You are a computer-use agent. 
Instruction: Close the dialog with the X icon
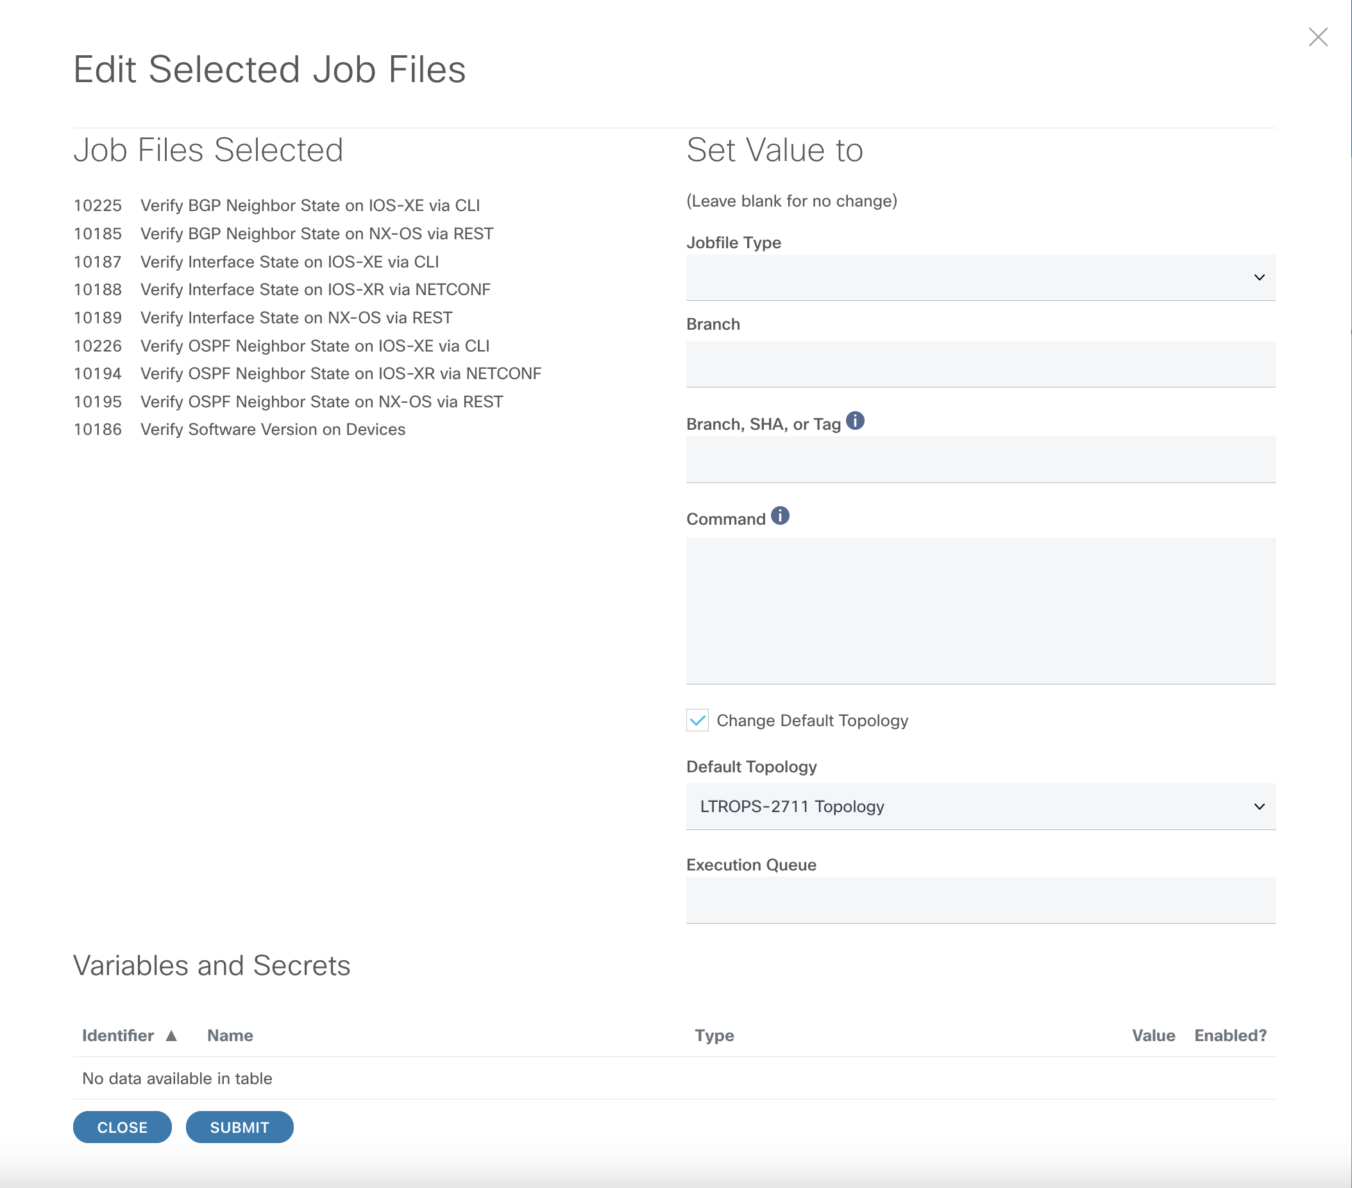(x=1317, y=37)
